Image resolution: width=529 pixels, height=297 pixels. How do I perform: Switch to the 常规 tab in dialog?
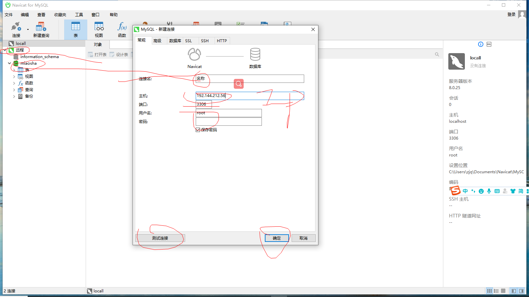point(142,40)
